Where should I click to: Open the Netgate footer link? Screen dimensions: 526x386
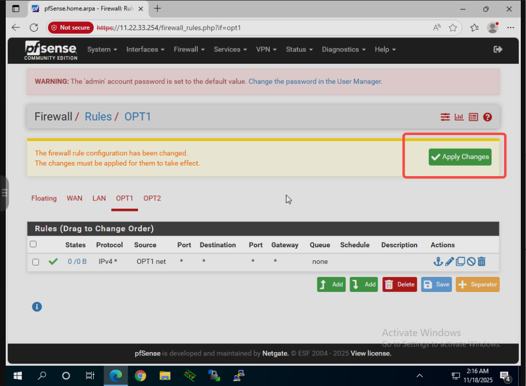[x=275, y=353]
